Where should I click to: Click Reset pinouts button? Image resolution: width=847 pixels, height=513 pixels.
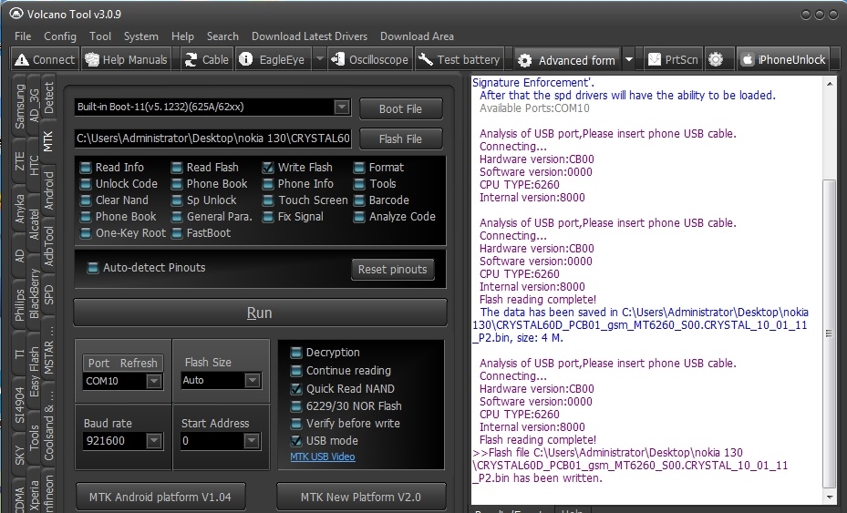point(393,270)
